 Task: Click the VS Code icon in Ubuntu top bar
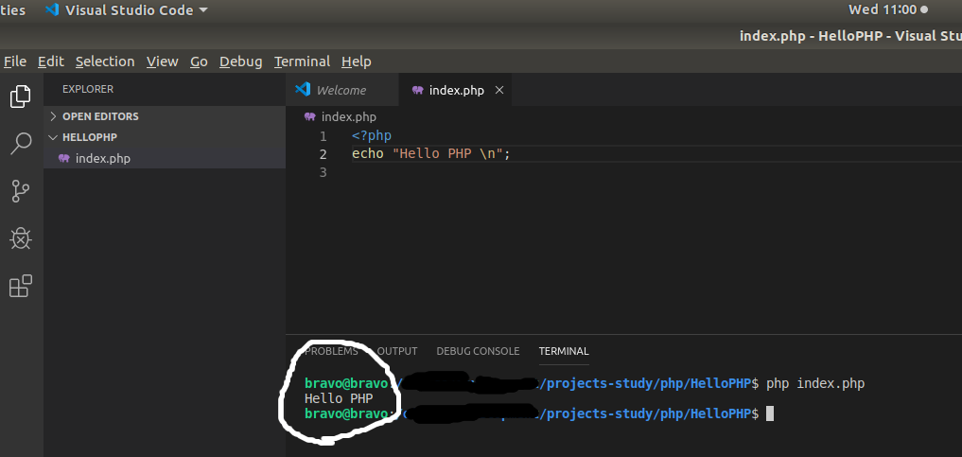pyautogui.click(x=52, y=9)
